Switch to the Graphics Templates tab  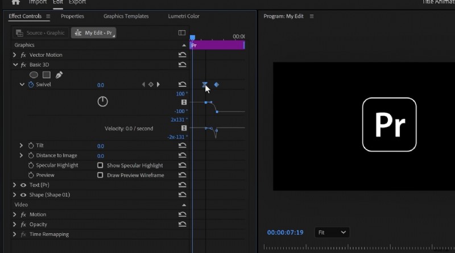coord(126,16)
